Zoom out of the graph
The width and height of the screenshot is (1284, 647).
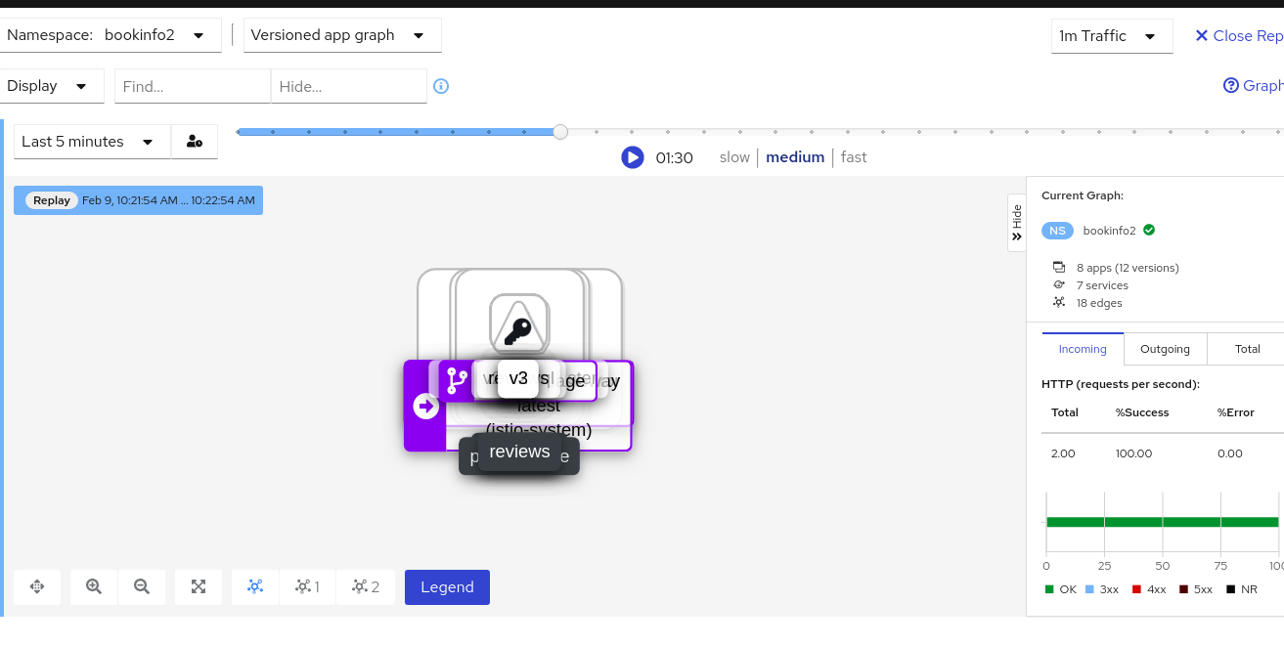tap(142, 586)
